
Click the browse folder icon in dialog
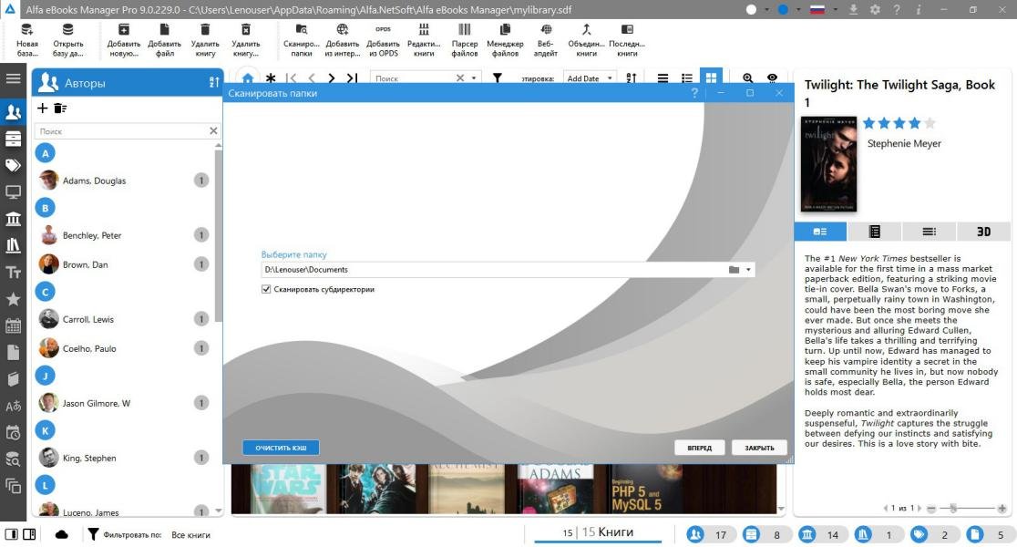(x=734, y=269)
